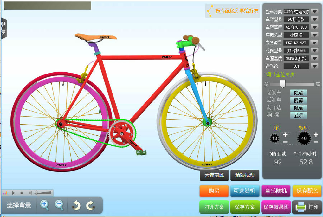Click the 保存效果图 button
Viewport: 323px width, 217px height.
coord(276,207)
